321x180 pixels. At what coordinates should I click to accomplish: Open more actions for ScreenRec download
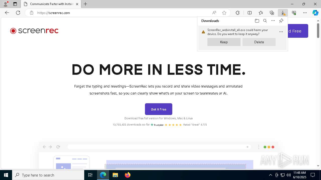[x=281, y=32]
